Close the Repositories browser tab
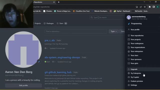 point(54,2)
